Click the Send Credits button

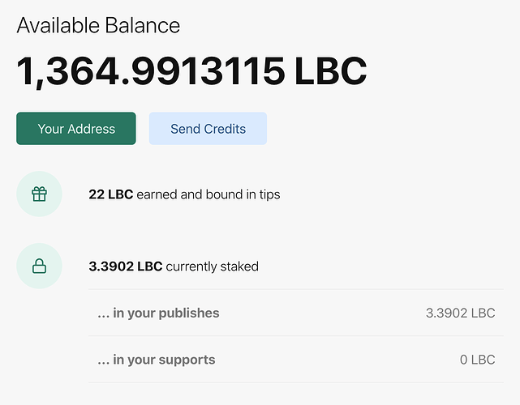208,129
